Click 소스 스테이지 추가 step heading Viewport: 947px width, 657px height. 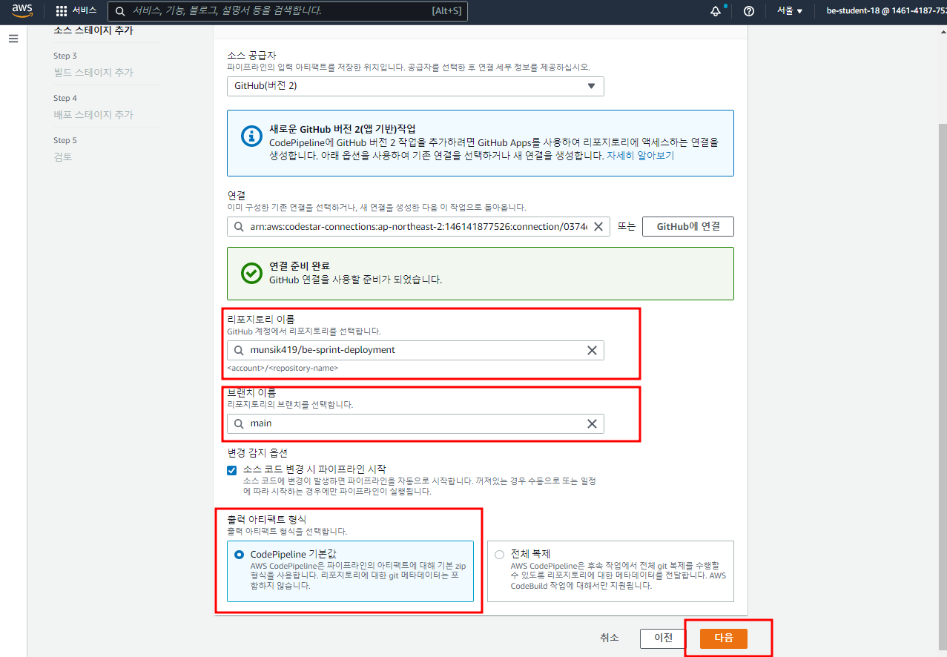(x=93, y=30)
